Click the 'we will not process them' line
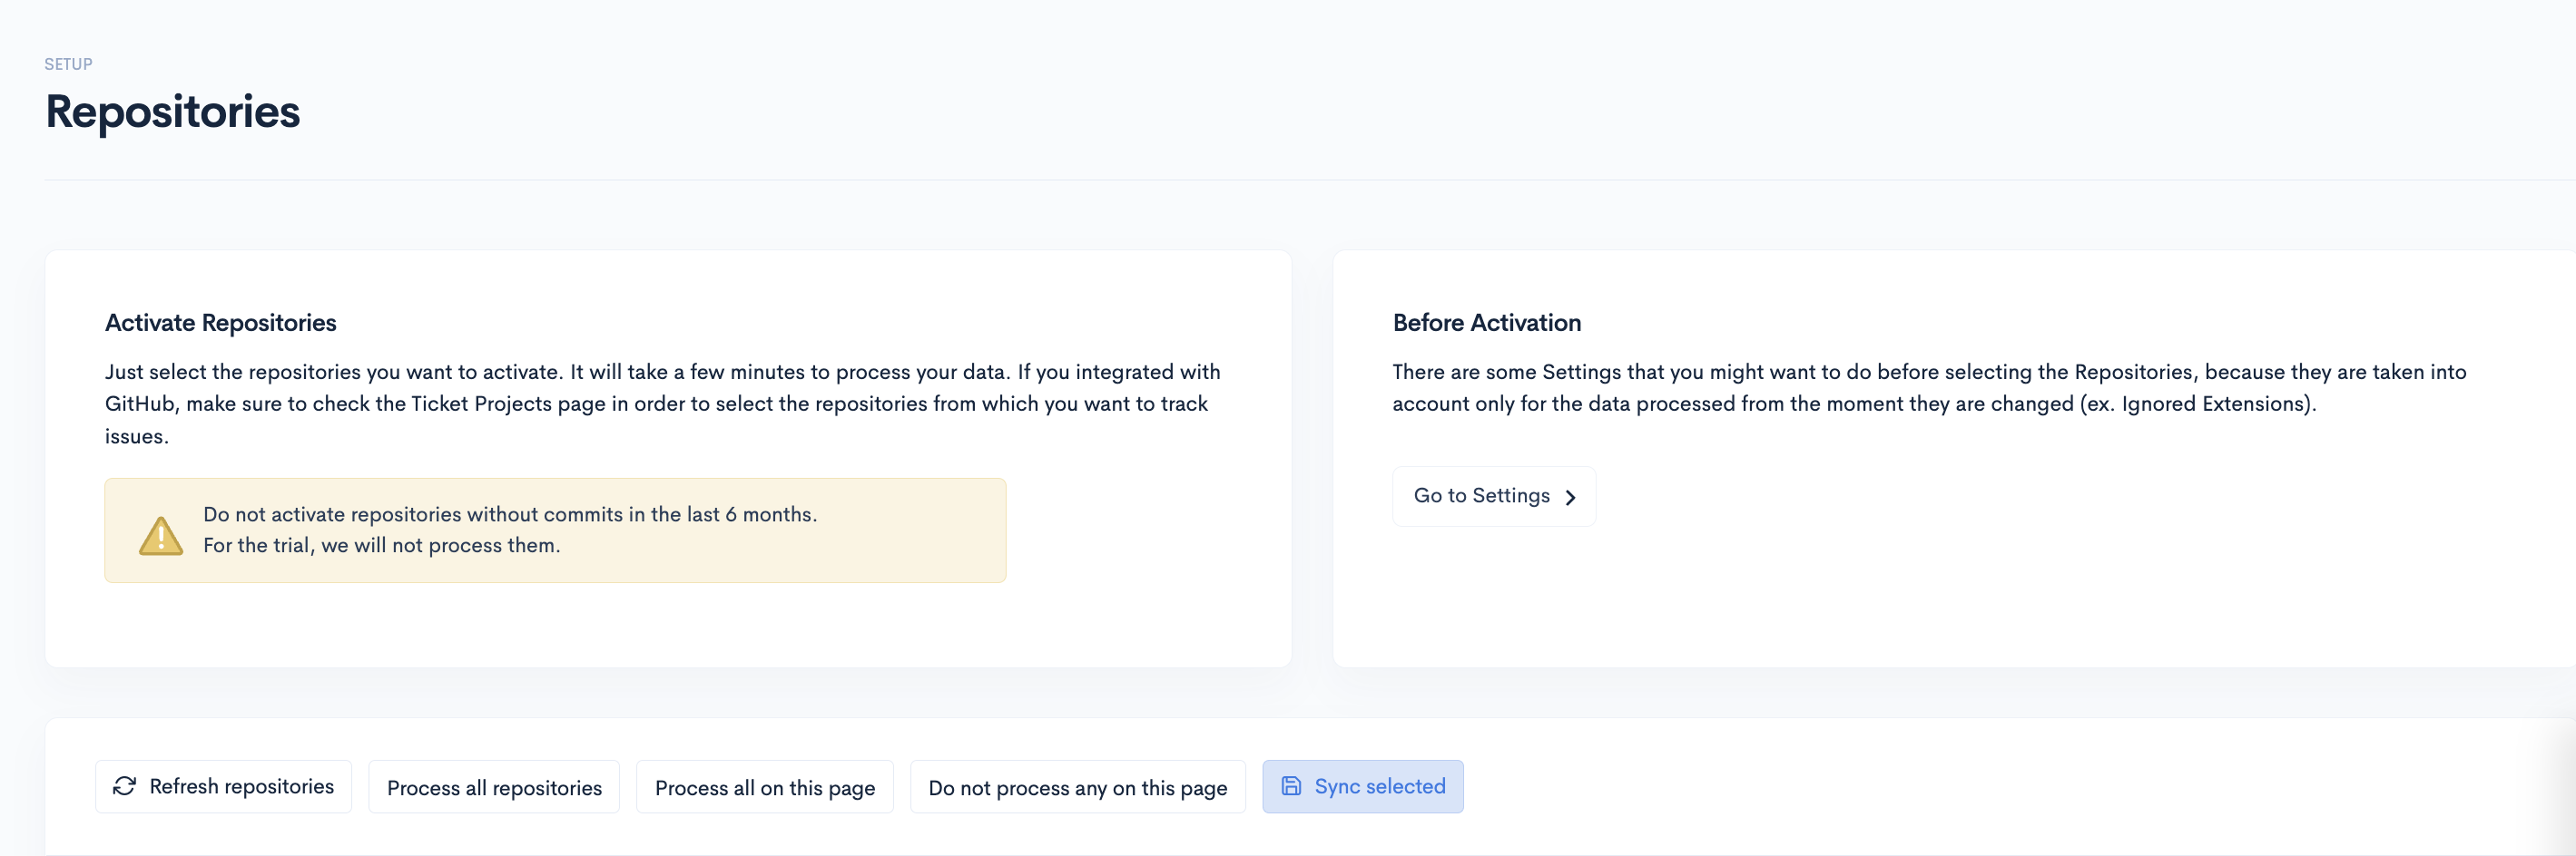The image size is (2576, 856). point(382,545)
